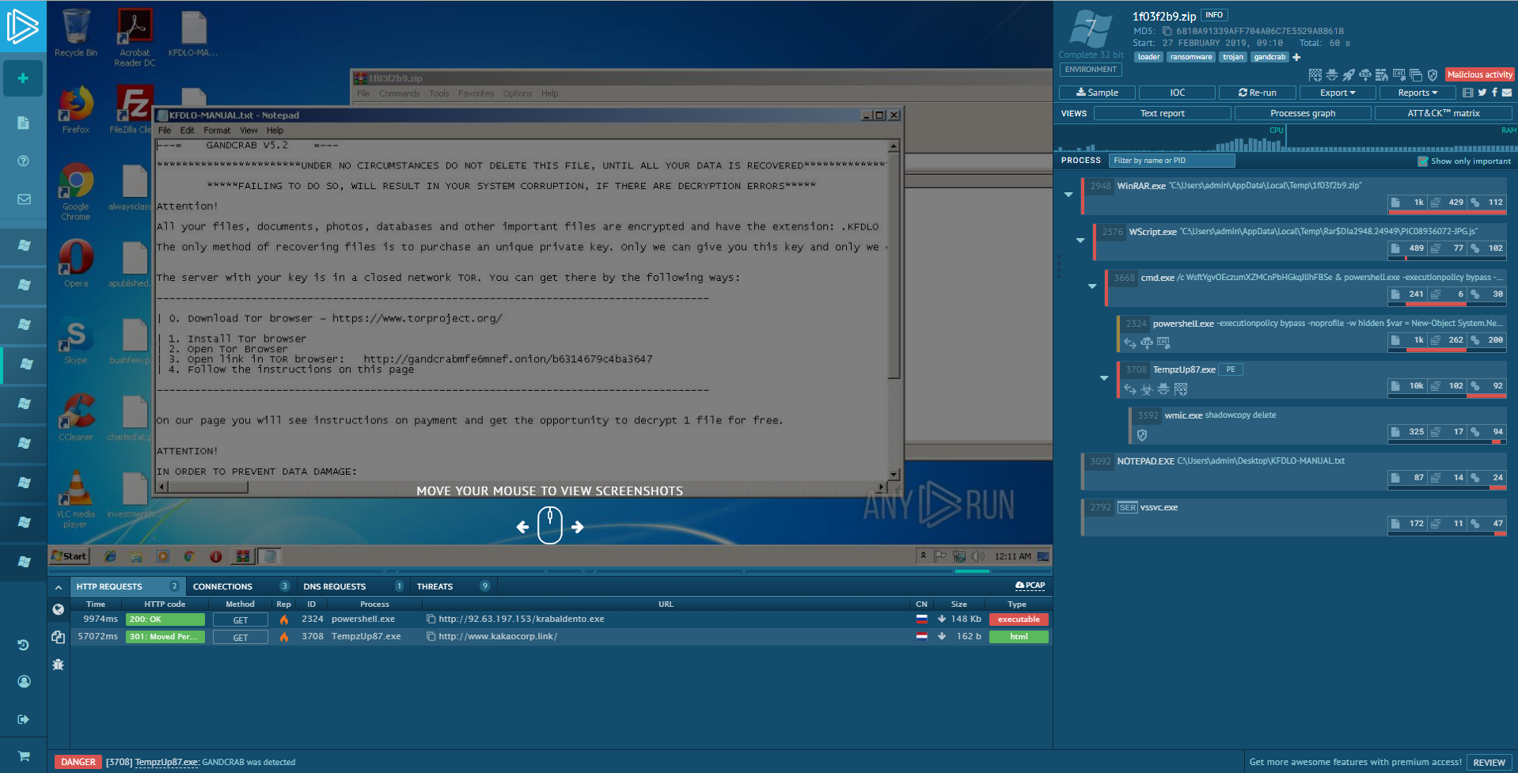Collapse the bottom network panel with the chevron
The image size is (1518, 773).
click(59, 587)
